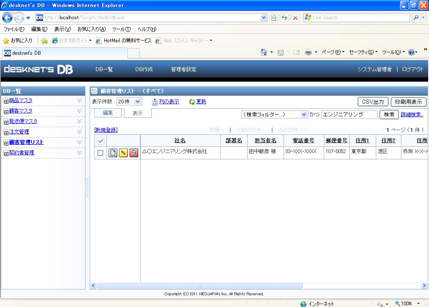429x307 pixels.
Task: Click the CSV出力 button
Action: 373,102
